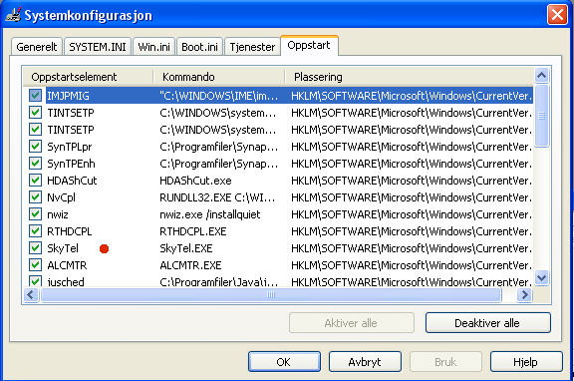Click the ALCMTR.EXE command cell

190,265
